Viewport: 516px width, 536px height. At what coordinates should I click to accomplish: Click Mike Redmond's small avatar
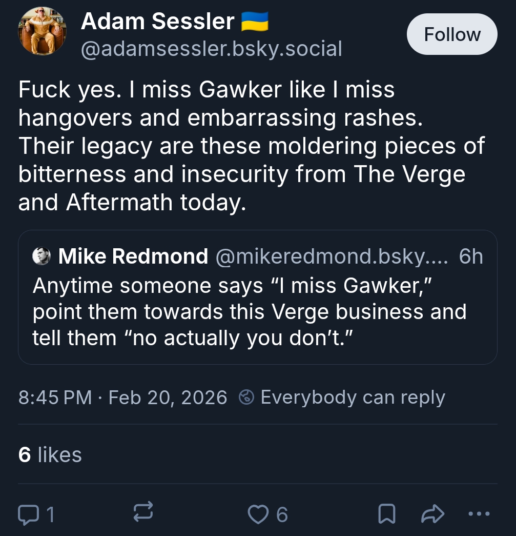pos(41,256)
